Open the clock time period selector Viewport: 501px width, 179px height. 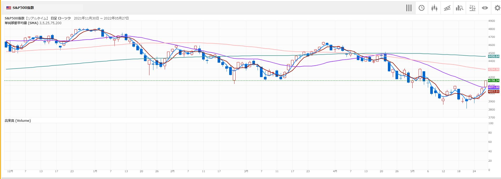[422, 8]
